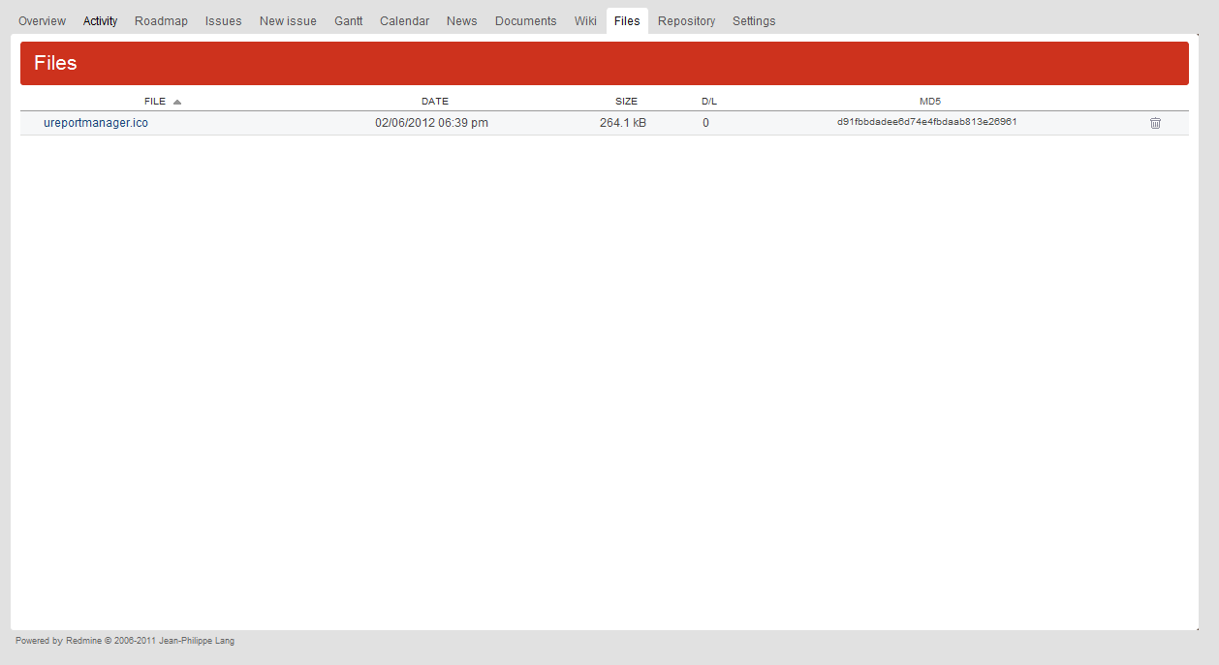Navigate to the Wiki tab
The image size is (1219, 665).
tap(585, 21)
